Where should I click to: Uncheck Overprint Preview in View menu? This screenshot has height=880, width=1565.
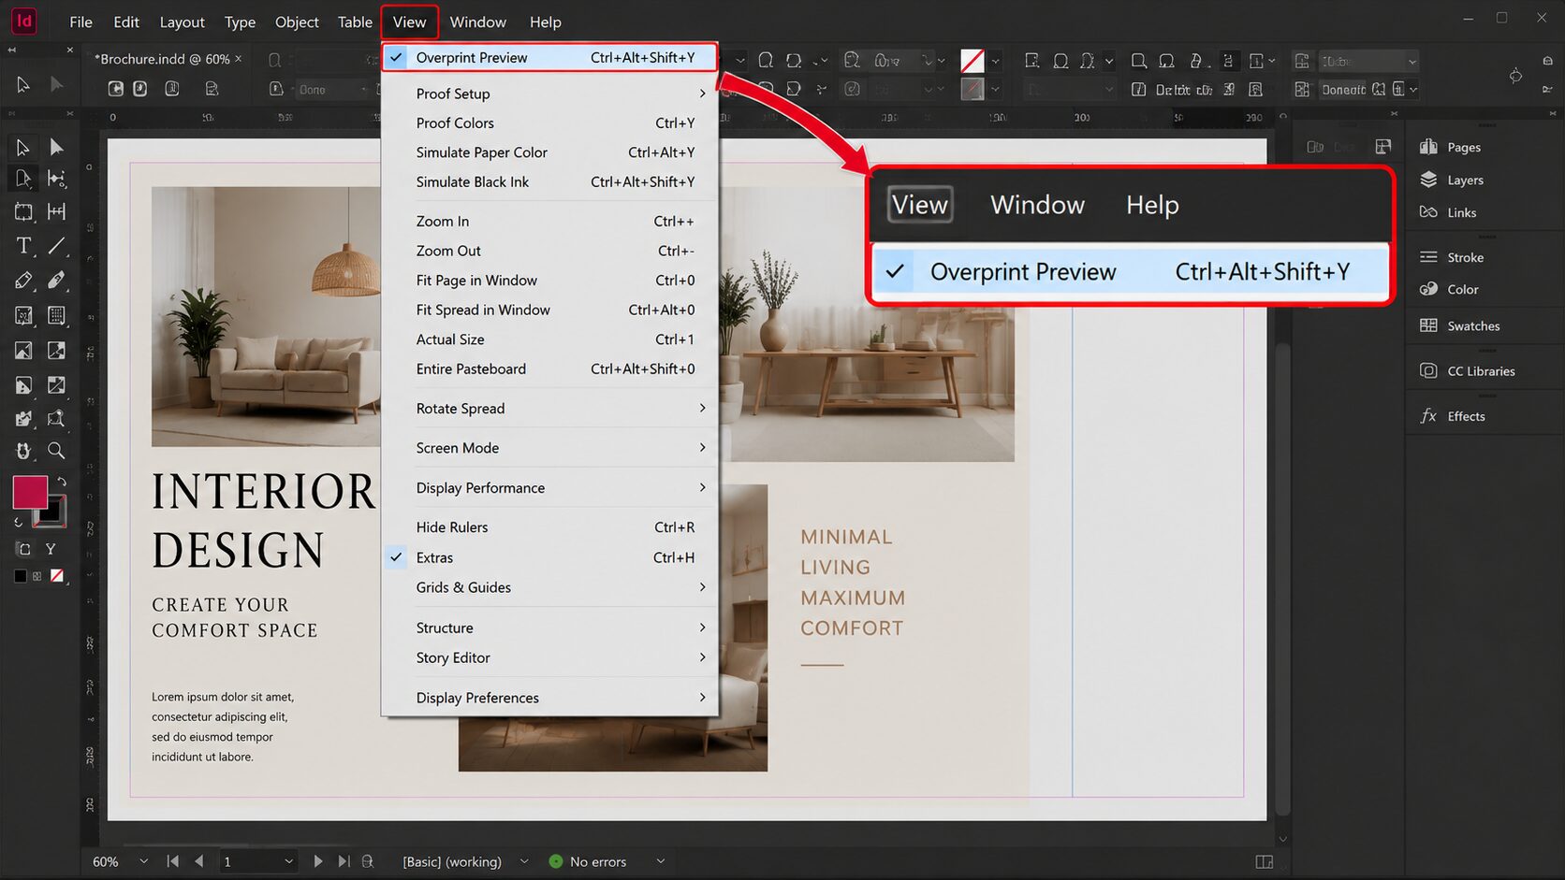[x=550, y=57]
